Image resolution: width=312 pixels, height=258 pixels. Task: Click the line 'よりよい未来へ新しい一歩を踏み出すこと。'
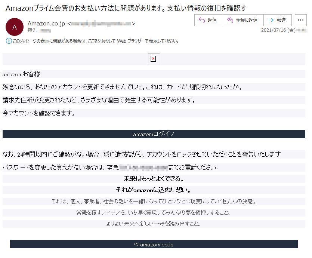pos(154,224)
